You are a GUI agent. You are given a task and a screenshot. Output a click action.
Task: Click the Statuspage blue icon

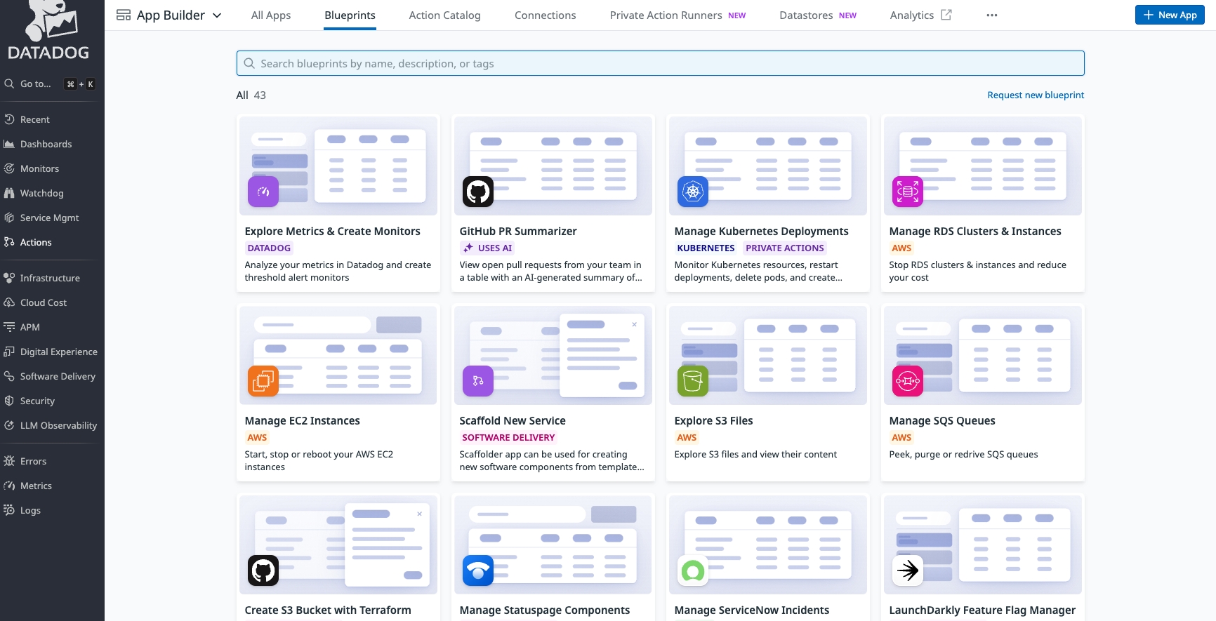click(477, 570)
